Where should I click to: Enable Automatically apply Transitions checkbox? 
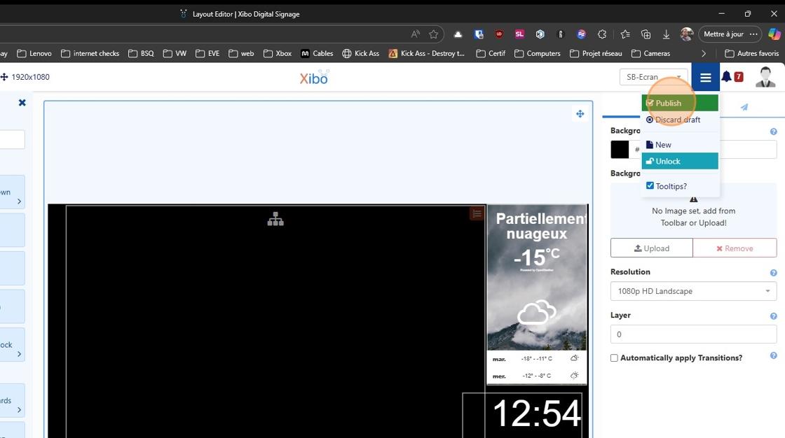point(614,358)
